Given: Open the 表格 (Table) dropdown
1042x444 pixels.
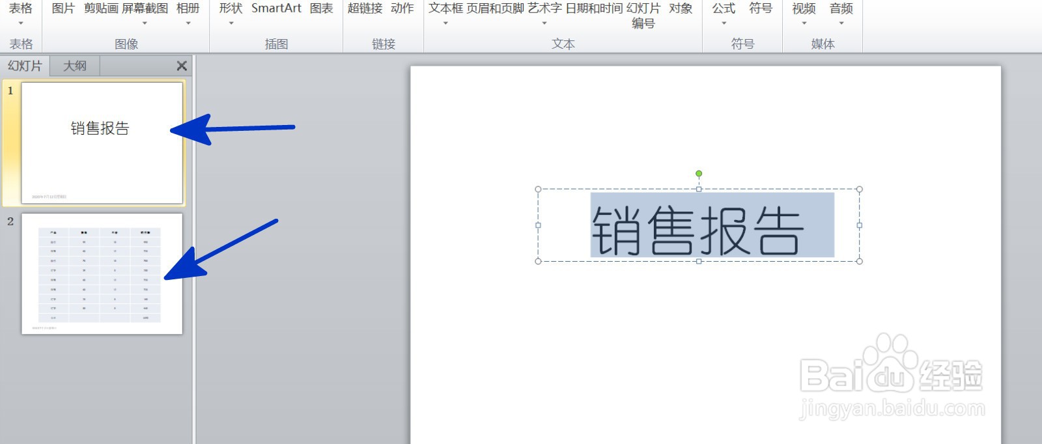Looking at the screenshot, I should coord(21,14).
